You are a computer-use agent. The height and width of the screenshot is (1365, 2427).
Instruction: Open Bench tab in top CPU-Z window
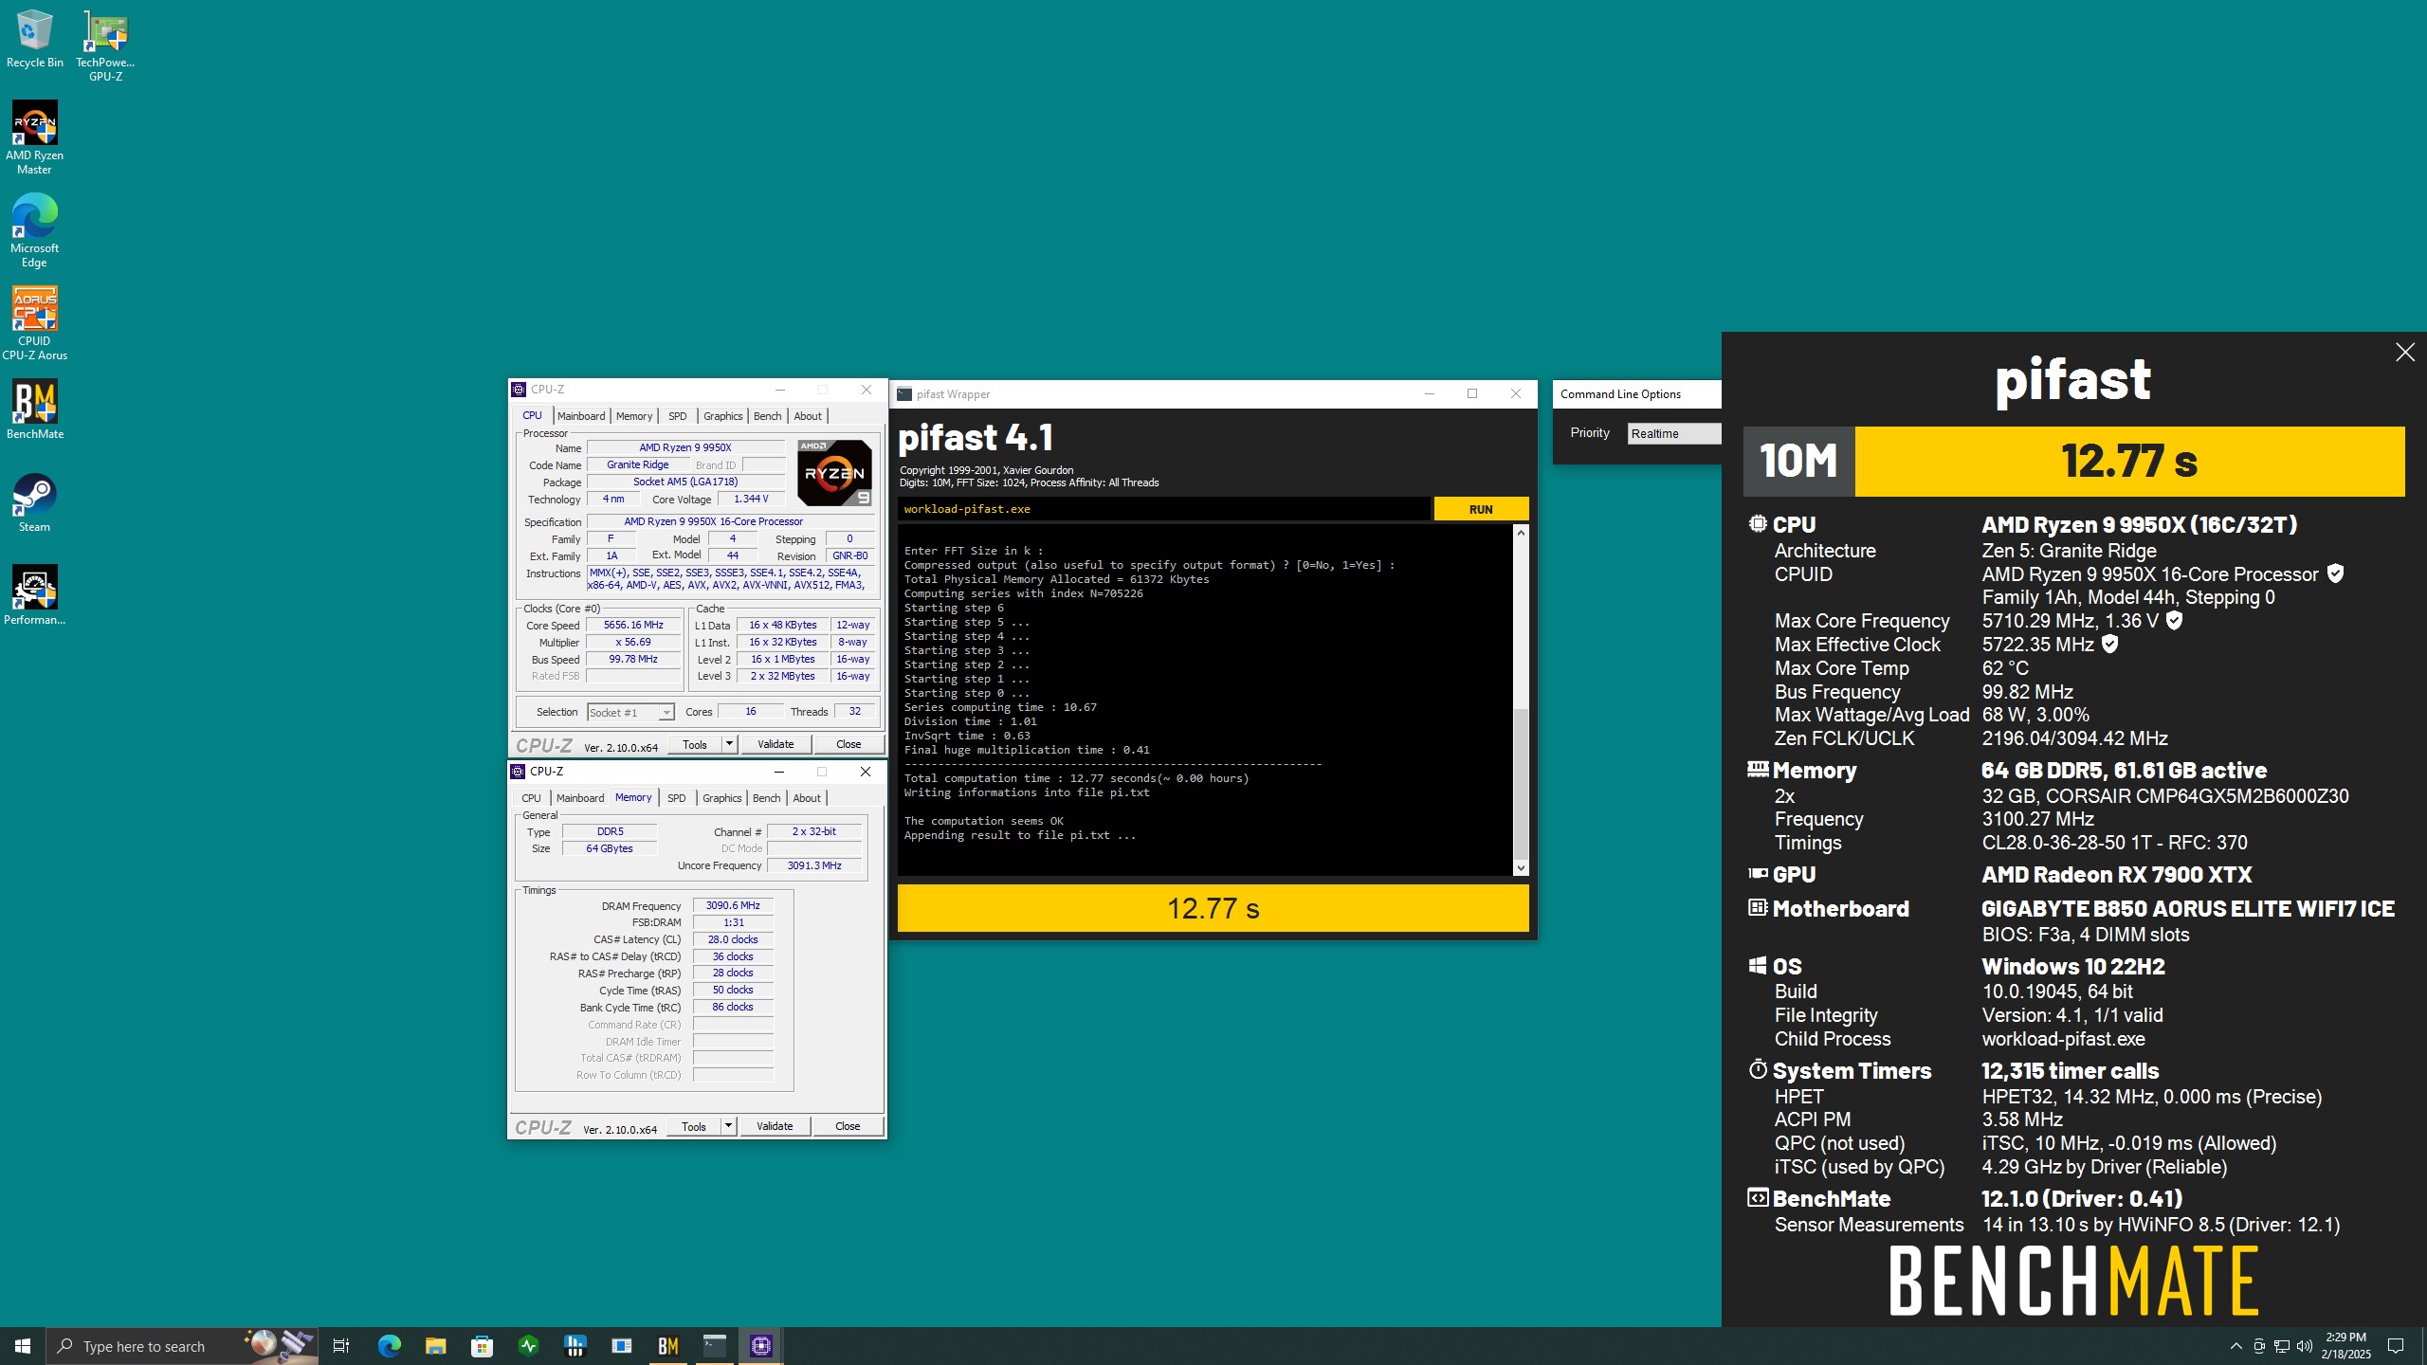(767, 416)
